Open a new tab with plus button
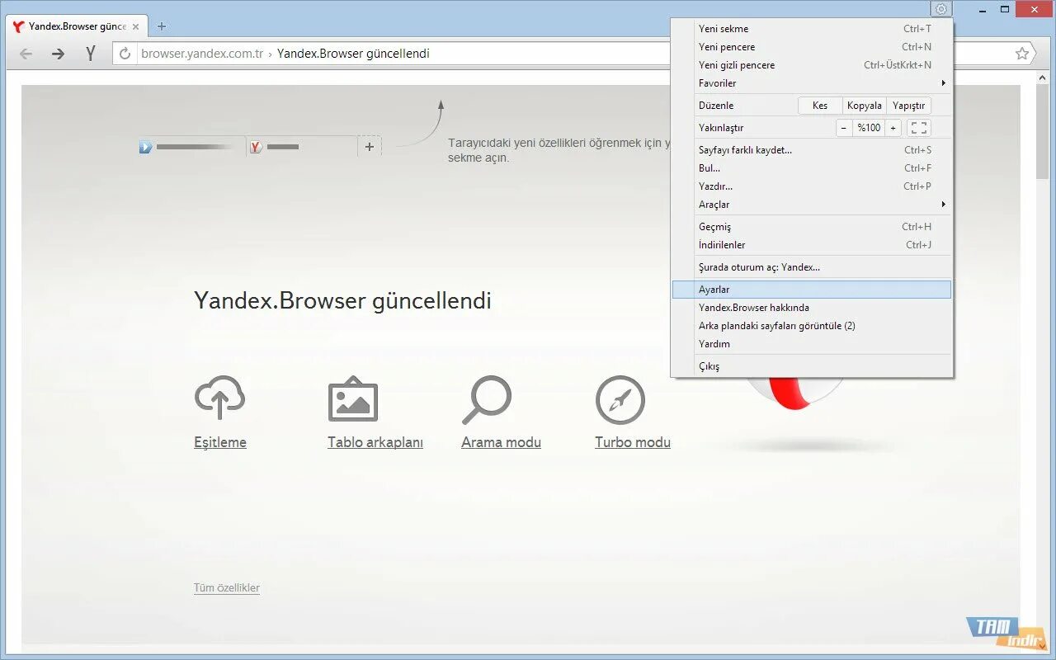 click(x=161, y=26)
